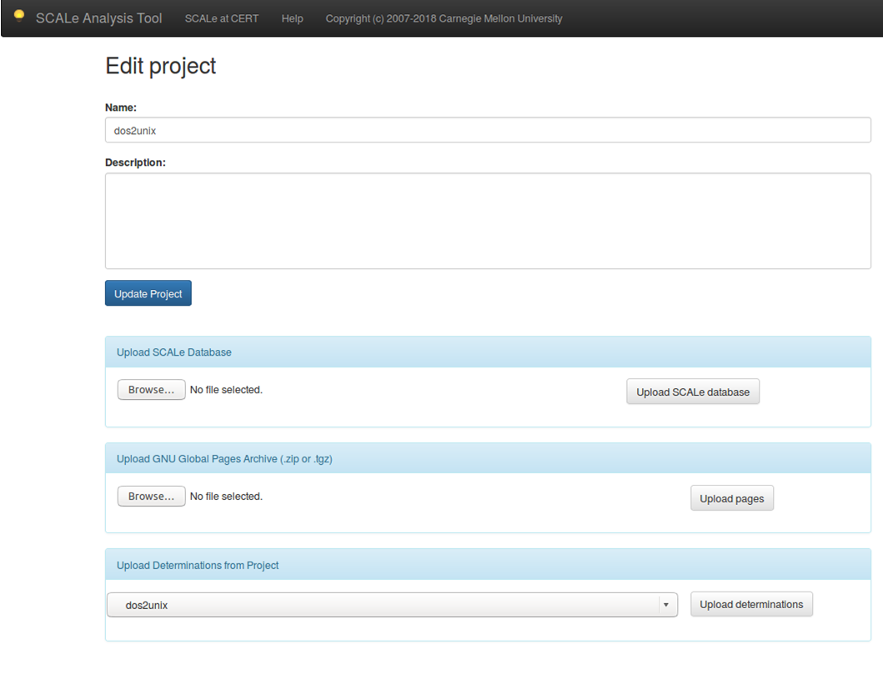Click the Upload determinations button
883x674 pixels.
pyautogui.click(x=750, y=604)
